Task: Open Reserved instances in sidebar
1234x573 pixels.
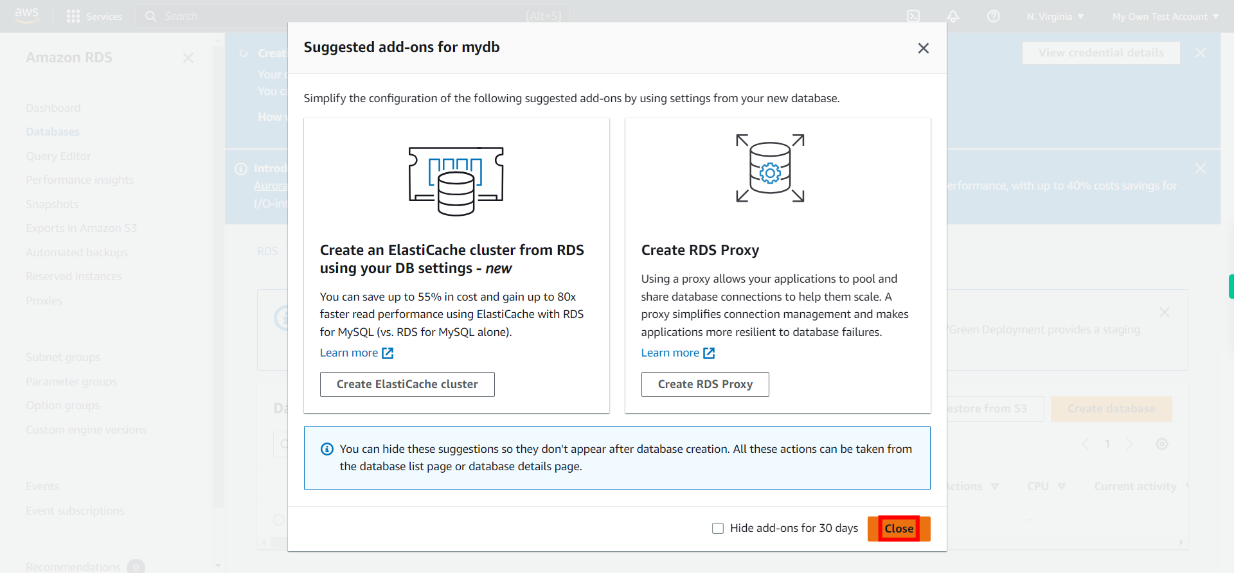Action: click(74, 276)
